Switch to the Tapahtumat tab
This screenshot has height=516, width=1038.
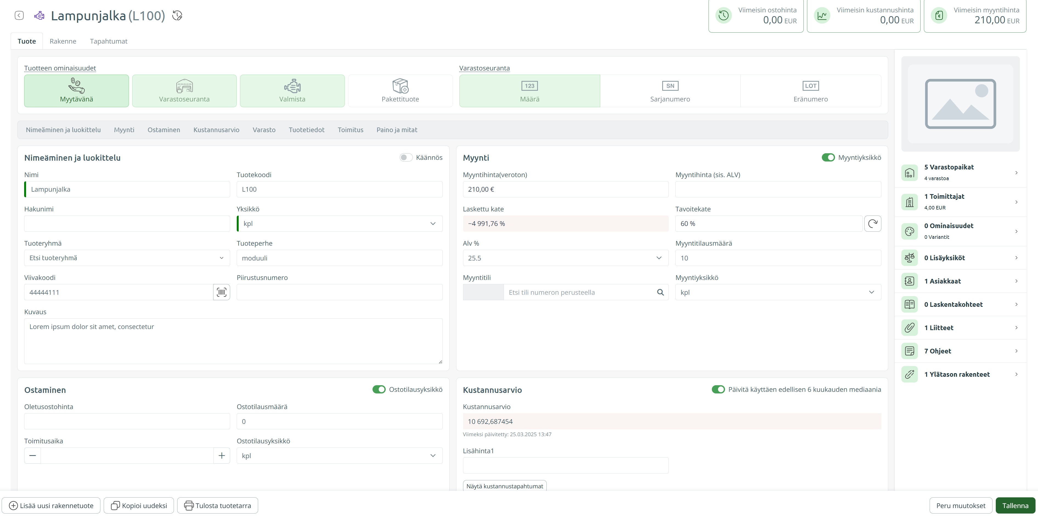108,41
